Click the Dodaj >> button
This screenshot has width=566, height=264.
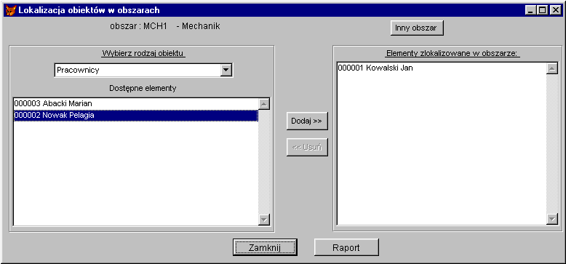click(307, 121)
